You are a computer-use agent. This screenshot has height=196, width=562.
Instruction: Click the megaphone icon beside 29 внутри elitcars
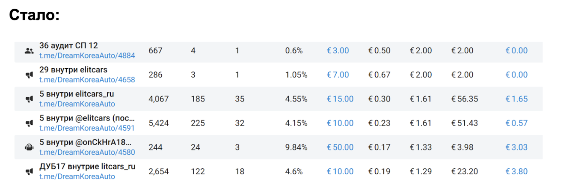(x=29, y=75)
